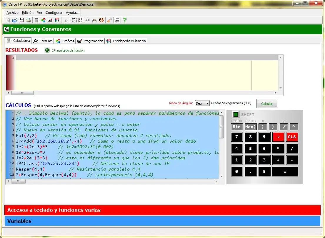The image size is (325, 238).
Task: Click the open parenthesis ( keypad key
Action: (x=263, y=127)
